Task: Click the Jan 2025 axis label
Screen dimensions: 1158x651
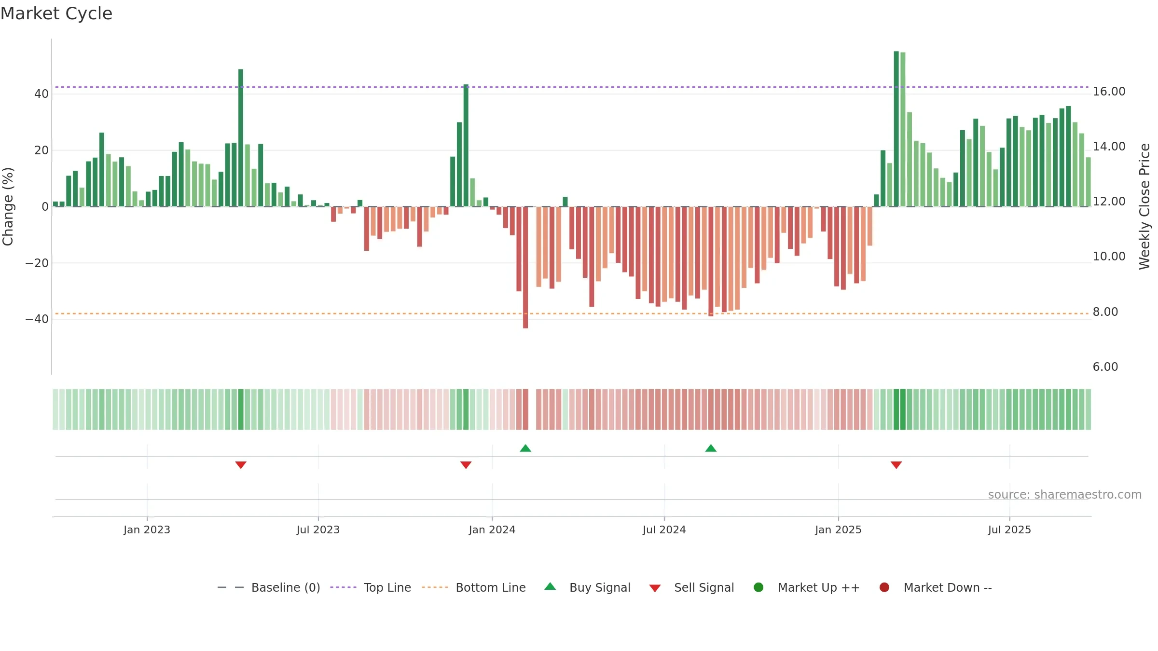Action: point(838,529)
